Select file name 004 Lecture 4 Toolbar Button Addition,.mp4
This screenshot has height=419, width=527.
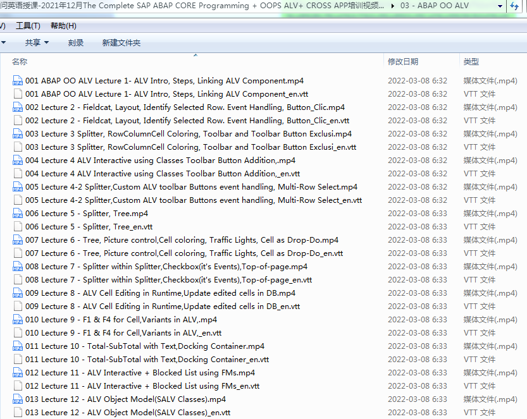(160, 160)
